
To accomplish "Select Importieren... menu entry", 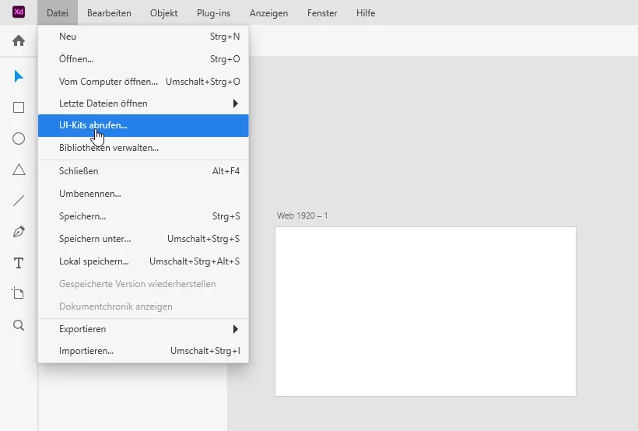I will (143, 351).
